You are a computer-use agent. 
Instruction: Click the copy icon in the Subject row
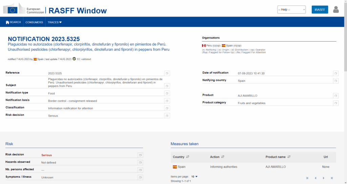[x=167, y=86]
